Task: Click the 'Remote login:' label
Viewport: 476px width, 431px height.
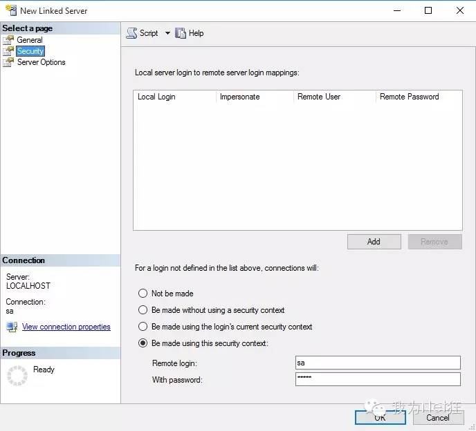Action: [x=174, y=363]
